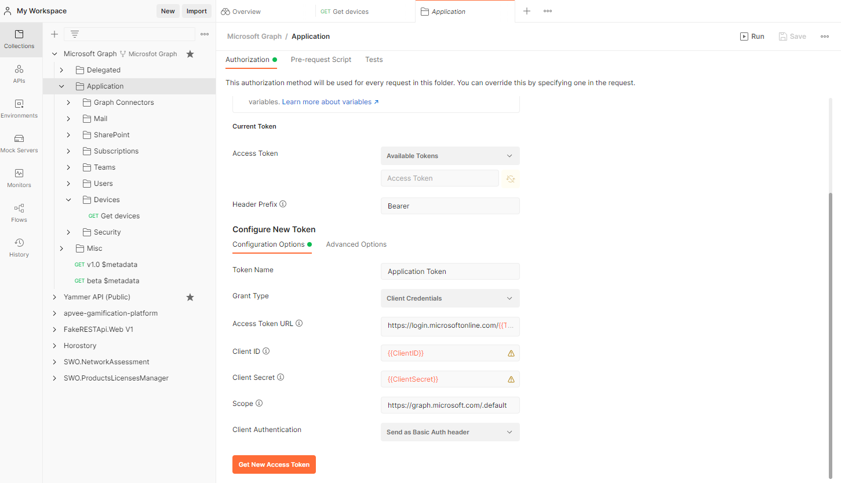Click the Token Name input field
The image size is (841, 483).
tap(450, 272)
